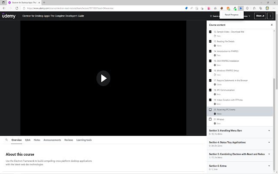
Task: Open lecture 21. Wrapup
Action: tap(219, 119)
